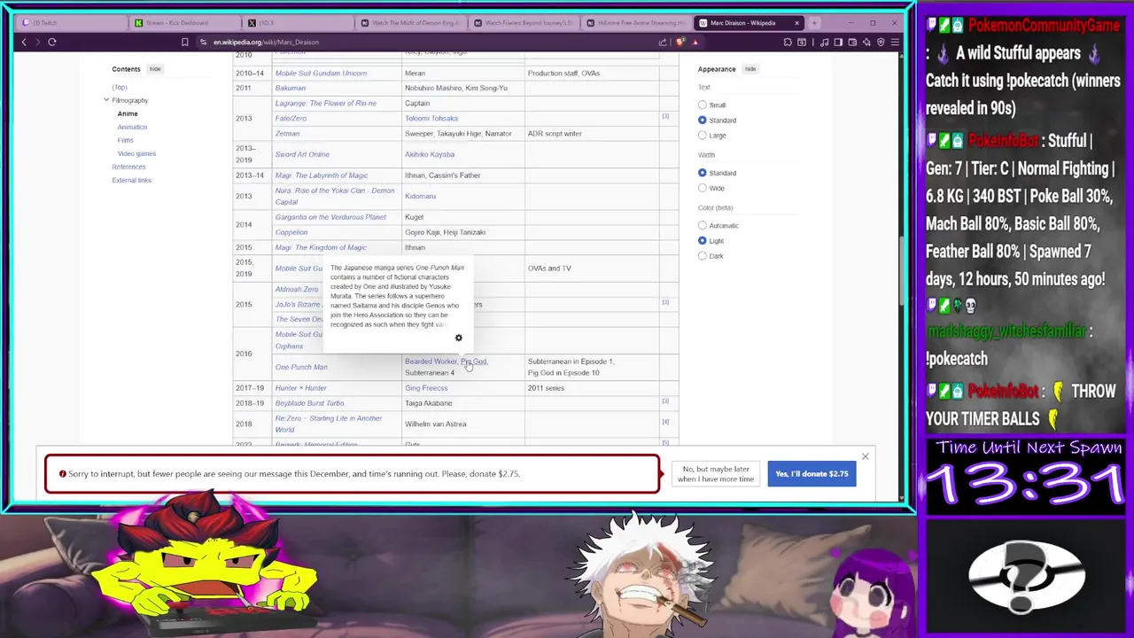Screen dimensions: 1134x638
Task: Select Large text size
Action: 703,135
